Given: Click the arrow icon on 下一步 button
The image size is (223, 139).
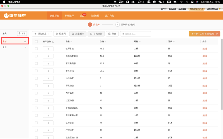Looking at the screenshot, I should click(x=217, y=34).
